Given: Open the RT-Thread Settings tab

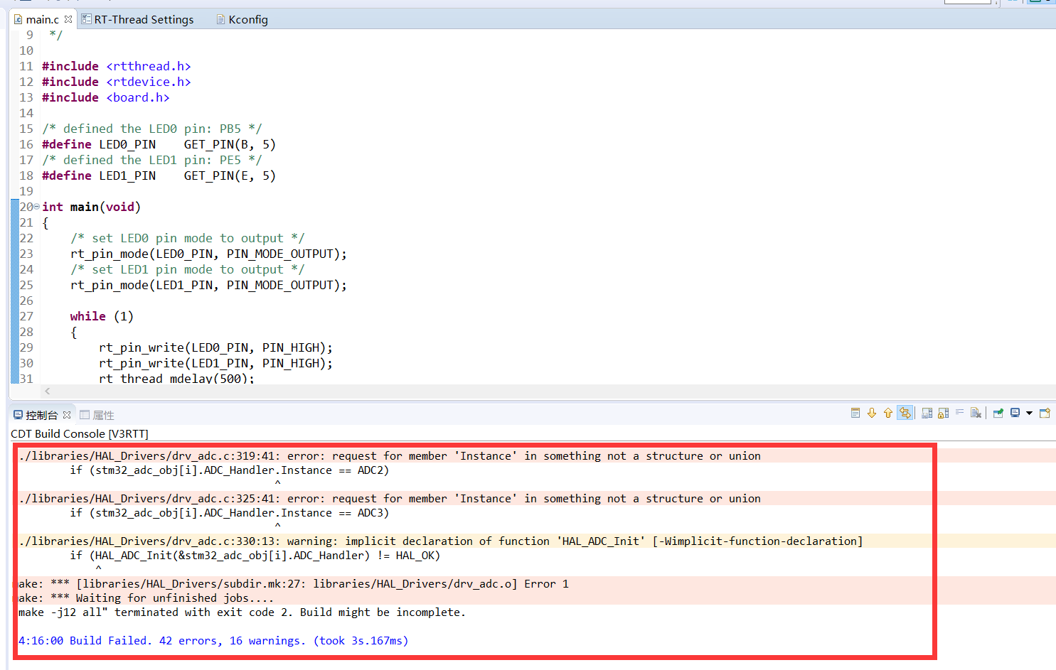Looking at the screenshot, I should click(137, 19).
